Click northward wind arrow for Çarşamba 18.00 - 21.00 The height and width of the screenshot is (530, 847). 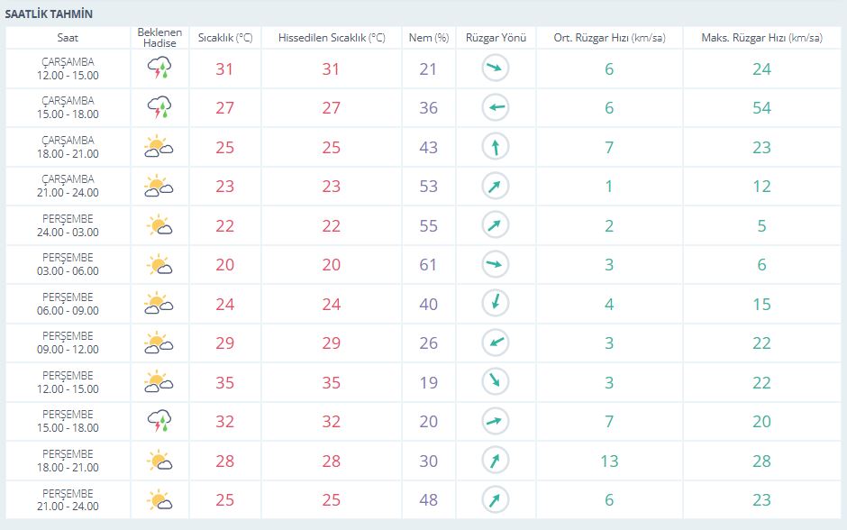tap(496, 147)
